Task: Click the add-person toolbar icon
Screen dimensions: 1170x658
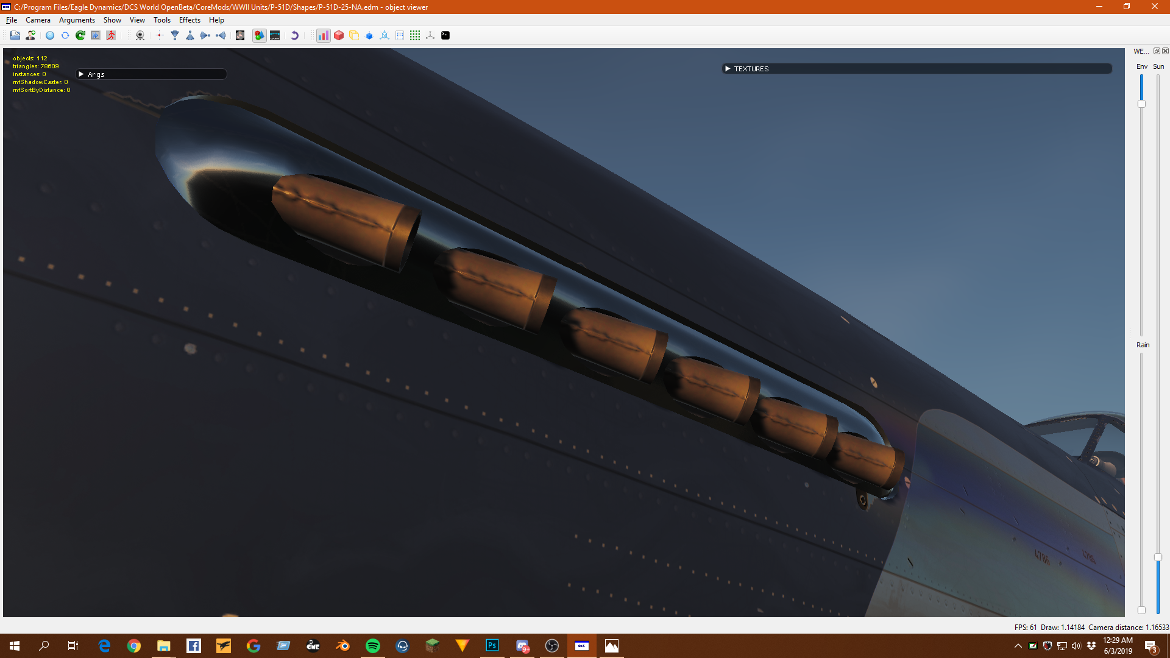Action: (30, 35)
